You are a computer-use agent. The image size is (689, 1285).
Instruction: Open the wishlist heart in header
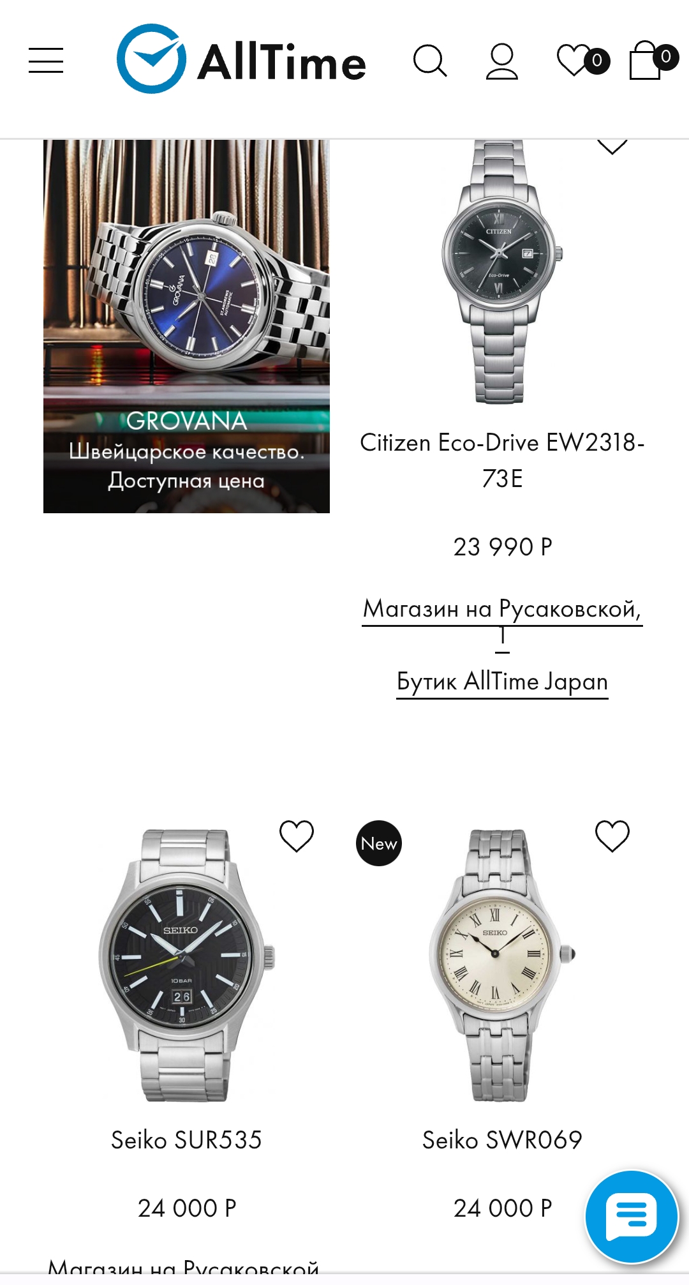pos(582,60)
